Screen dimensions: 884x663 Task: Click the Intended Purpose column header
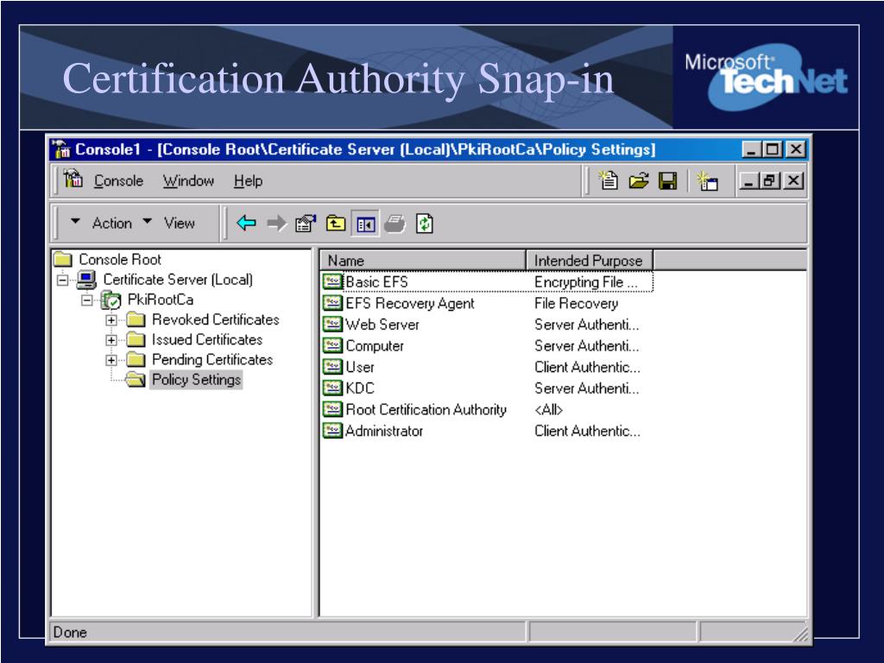[588, 261]
